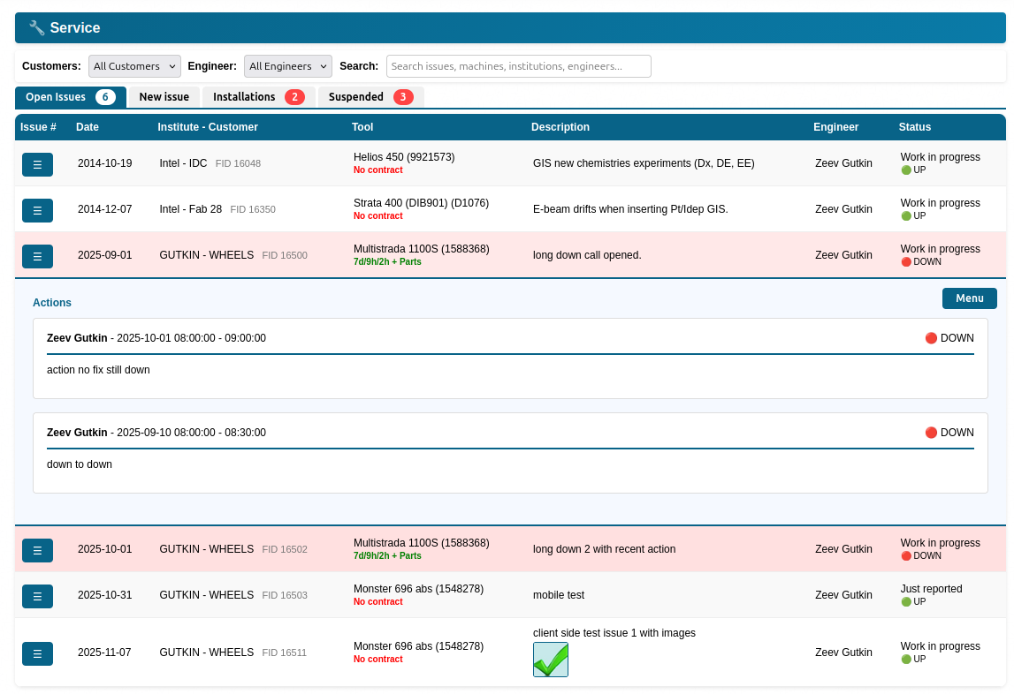This screenshot has height=694, width=1014.
Task: Switch to the New issue tab
Action: pyautogui.click(x=164, y=97)
